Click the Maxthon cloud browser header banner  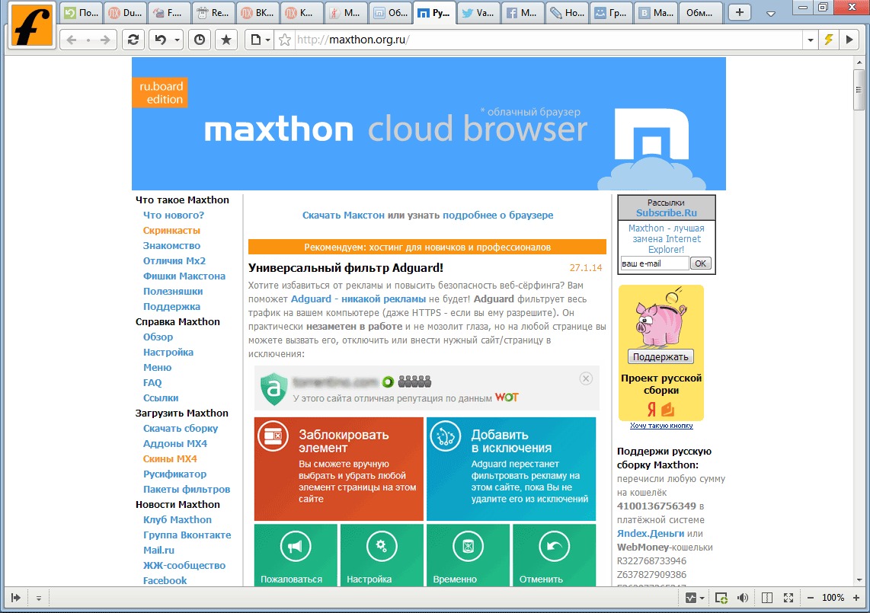[429, 123]
